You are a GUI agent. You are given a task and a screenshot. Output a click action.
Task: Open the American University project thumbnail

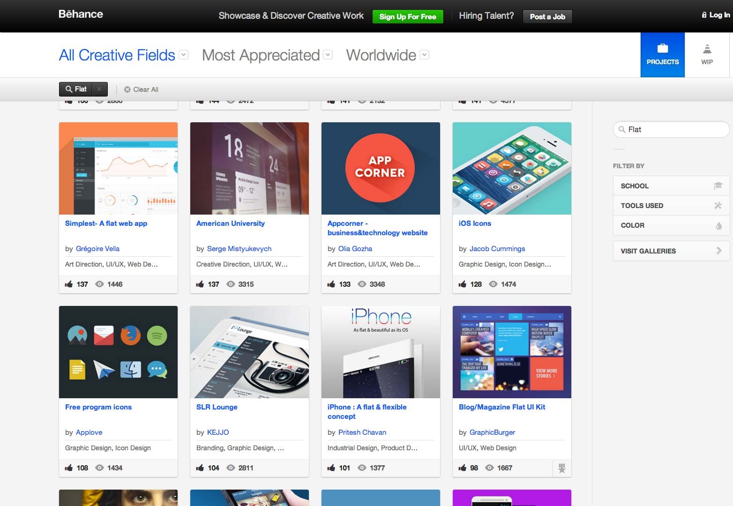point(249,168)
